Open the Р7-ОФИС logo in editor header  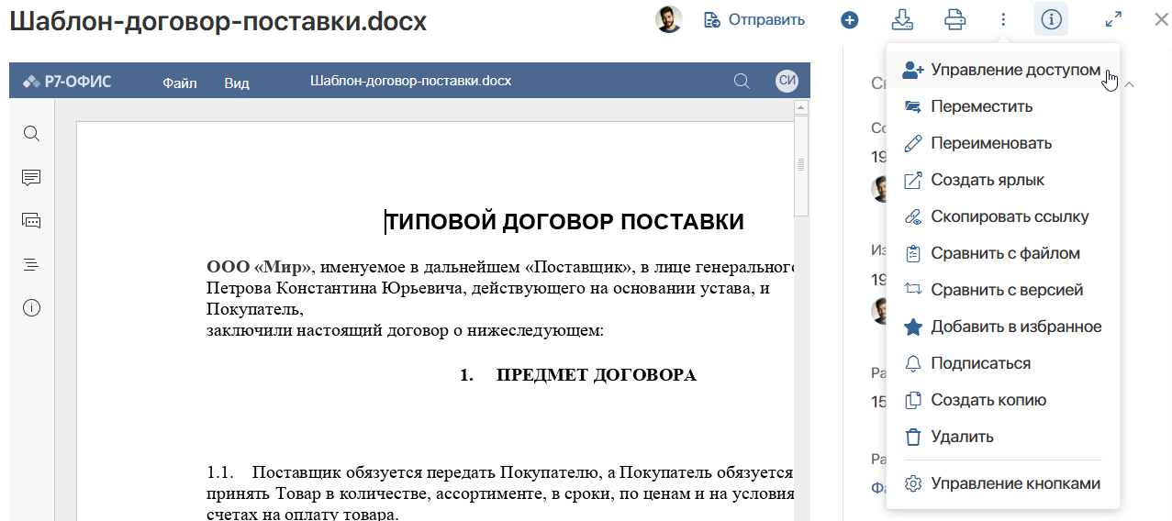pyautogui.click(x=67, y=82)
